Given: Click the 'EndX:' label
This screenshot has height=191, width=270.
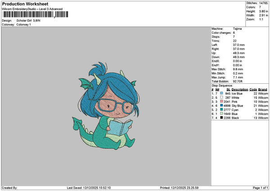Looking at the screenshot, I should coord(216,61).
